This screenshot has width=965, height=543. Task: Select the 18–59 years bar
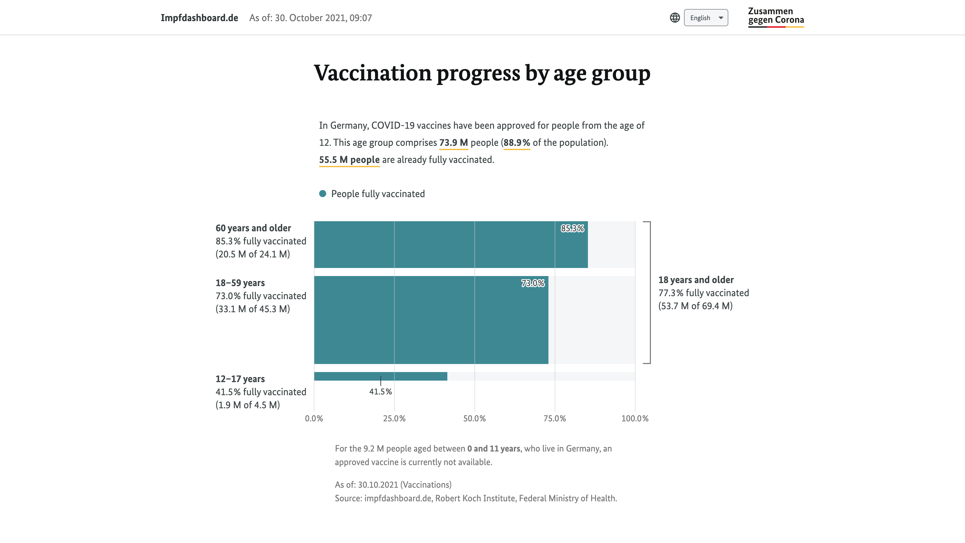pos(431,320)
